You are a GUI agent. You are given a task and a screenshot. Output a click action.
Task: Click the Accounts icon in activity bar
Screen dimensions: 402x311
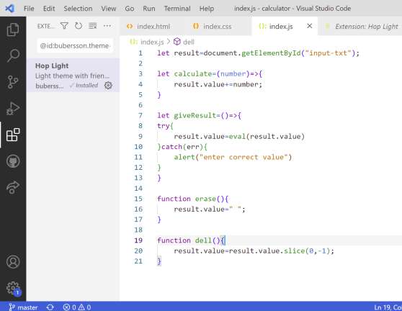tap(13, 261)
